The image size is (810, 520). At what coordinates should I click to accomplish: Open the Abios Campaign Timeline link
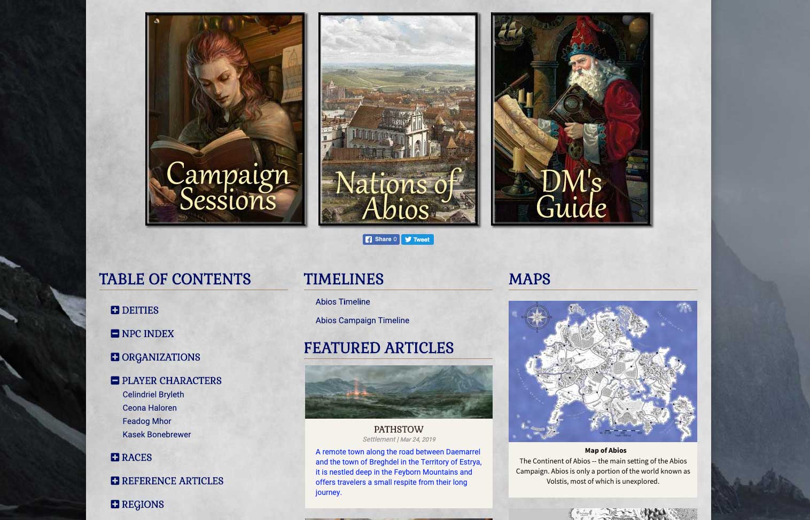click(362, 321)
